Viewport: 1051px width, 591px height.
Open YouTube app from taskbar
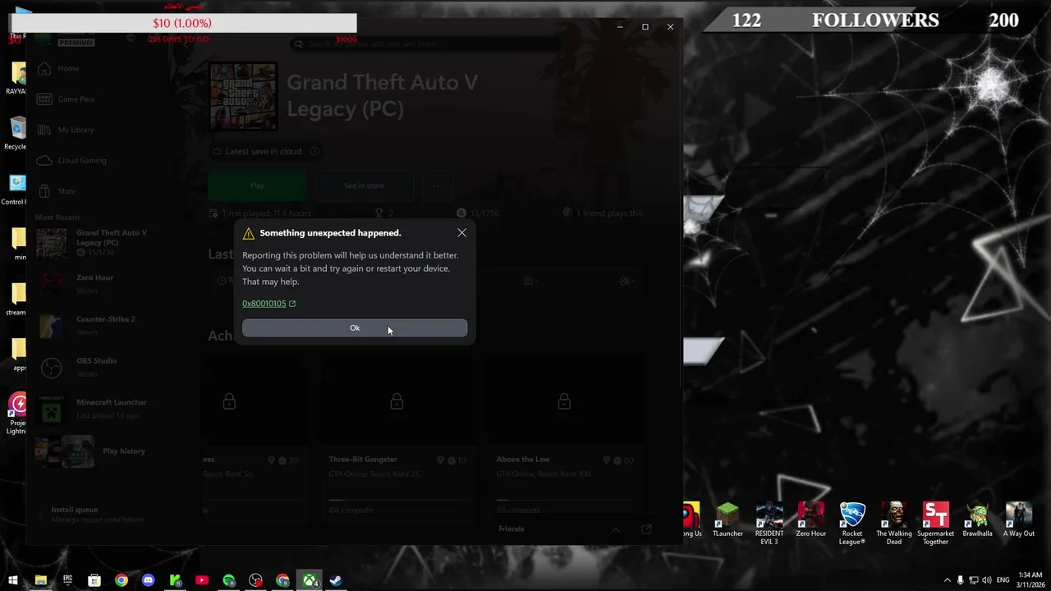pyautogui.click(x=202, y=580)
